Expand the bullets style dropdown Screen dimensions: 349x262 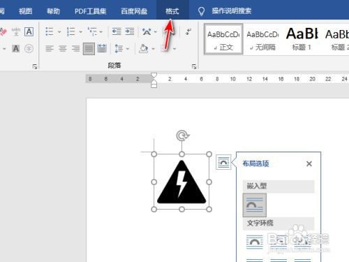59,31
